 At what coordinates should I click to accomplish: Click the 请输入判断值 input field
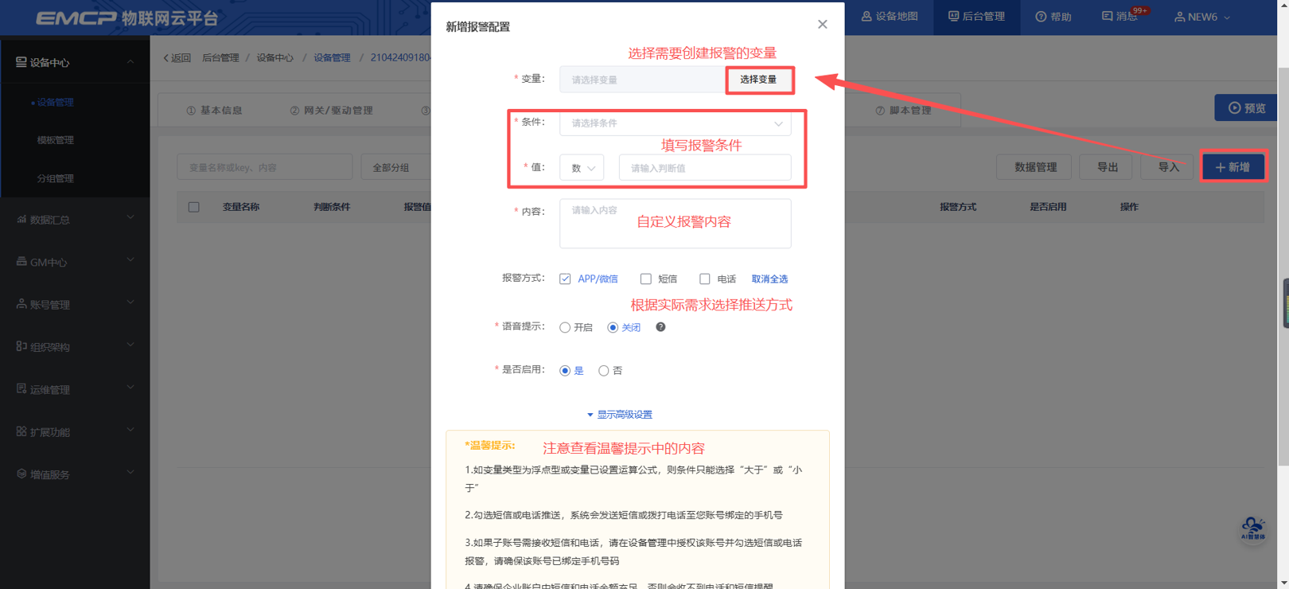[x=705, y=168]
